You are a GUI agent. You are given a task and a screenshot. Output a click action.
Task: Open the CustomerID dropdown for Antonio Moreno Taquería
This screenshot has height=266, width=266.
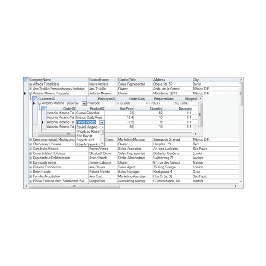click(x=84, y=103)
